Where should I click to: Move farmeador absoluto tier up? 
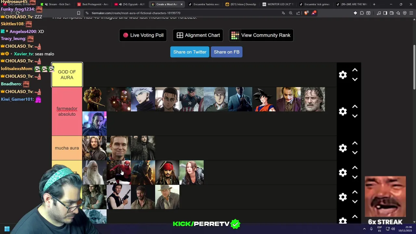point(355,107)
